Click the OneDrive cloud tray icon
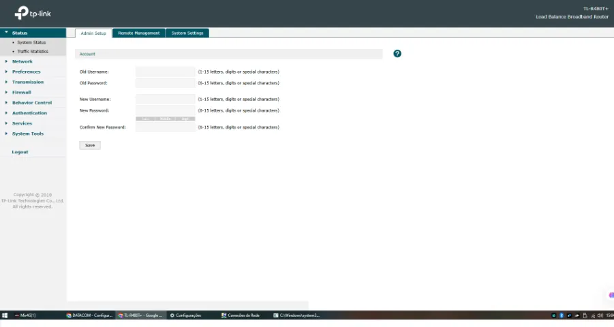Screen dimensions: 614x327 click(x=577, y=315)
